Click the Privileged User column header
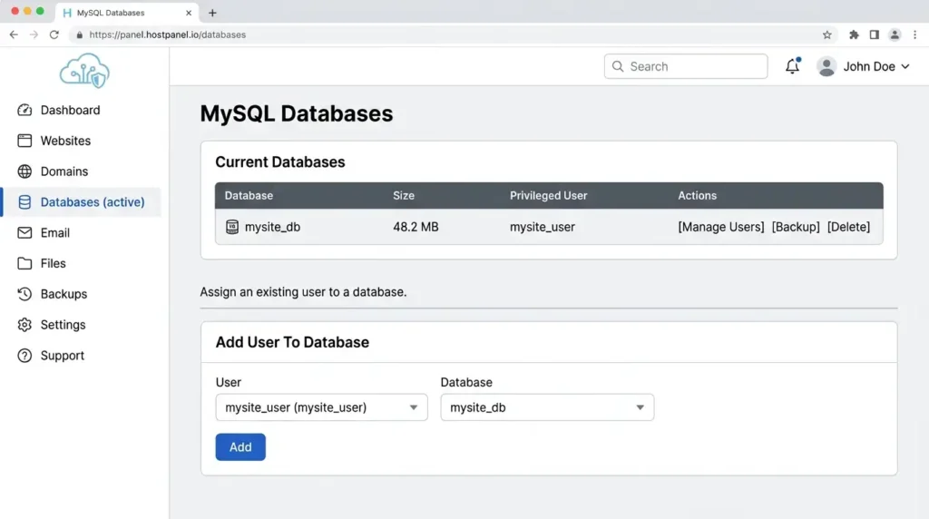The image size is (929, 519). 549,195
